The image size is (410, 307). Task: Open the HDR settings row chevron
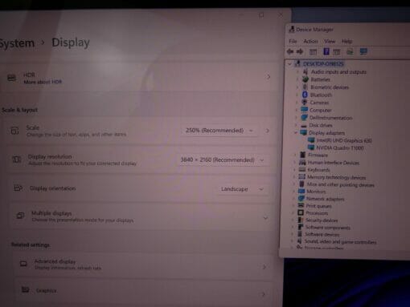269,77
